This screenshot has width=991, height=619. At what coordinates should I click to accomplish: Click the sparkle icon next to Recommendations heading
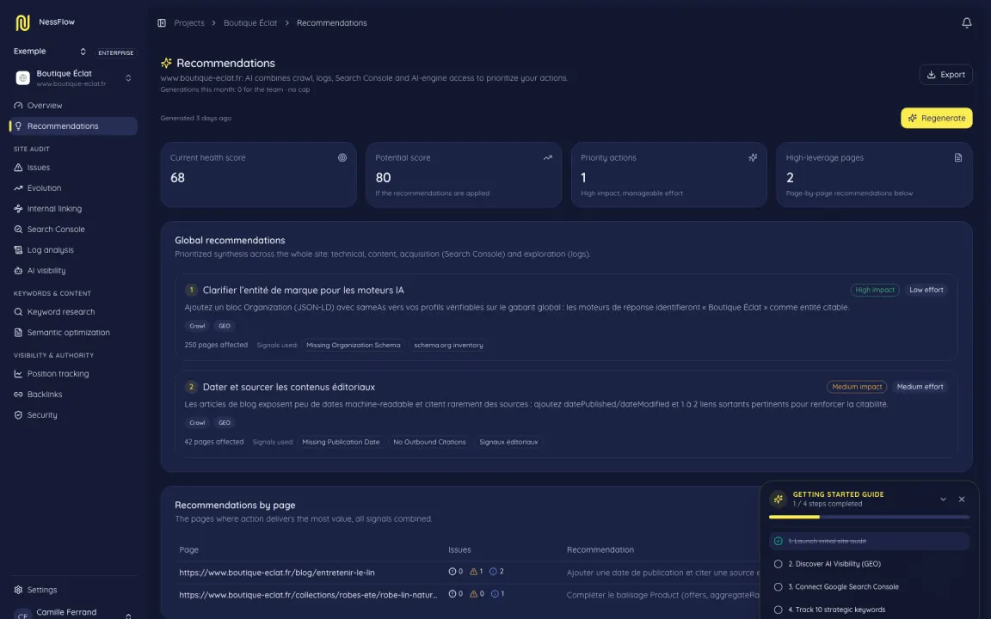[166, 63]
